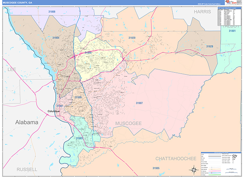Click the map legend box near the compass

pyautogui.click(x=221, y=164)
